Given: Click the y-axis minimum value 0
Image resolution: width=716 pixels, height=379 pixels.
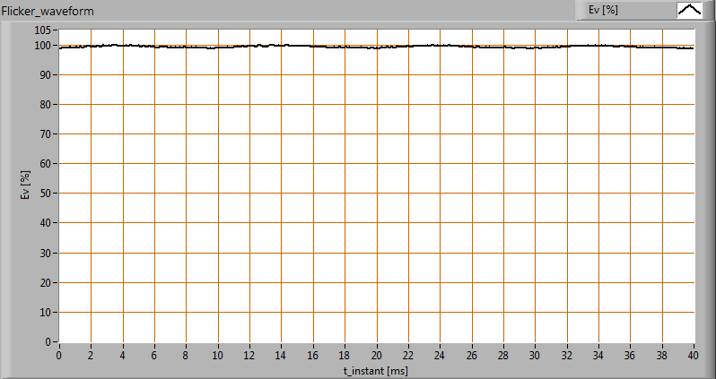Looking at the screenshot, I should pyautogui.click(x=50, y=341).
